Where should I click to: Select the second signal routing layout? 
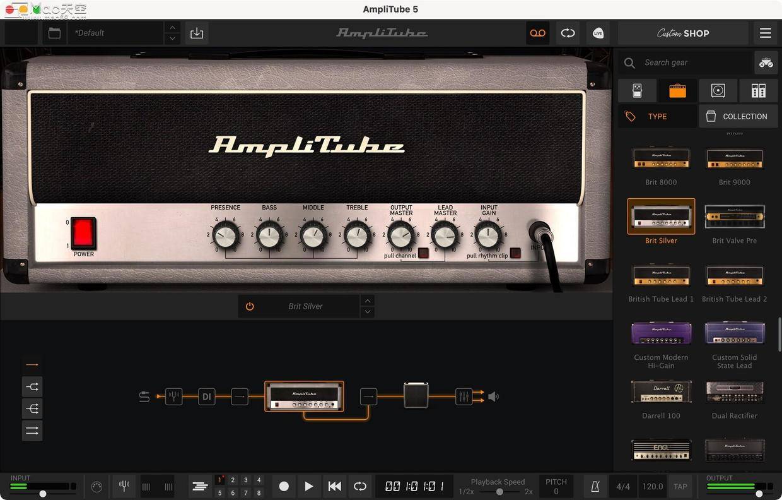(32, 386)
